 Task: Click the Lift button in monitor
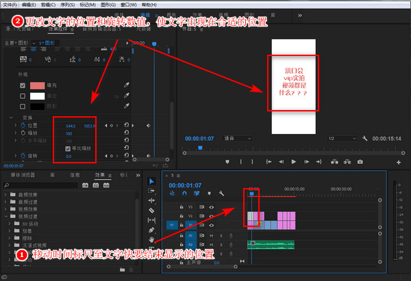point(334,162)
